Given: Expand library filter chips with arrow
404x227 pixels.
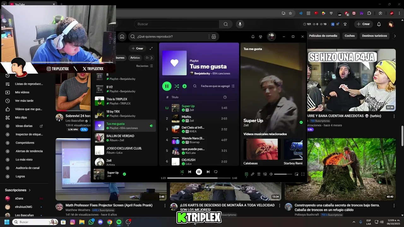Looking at the screenshot, I should click(151, 58).
